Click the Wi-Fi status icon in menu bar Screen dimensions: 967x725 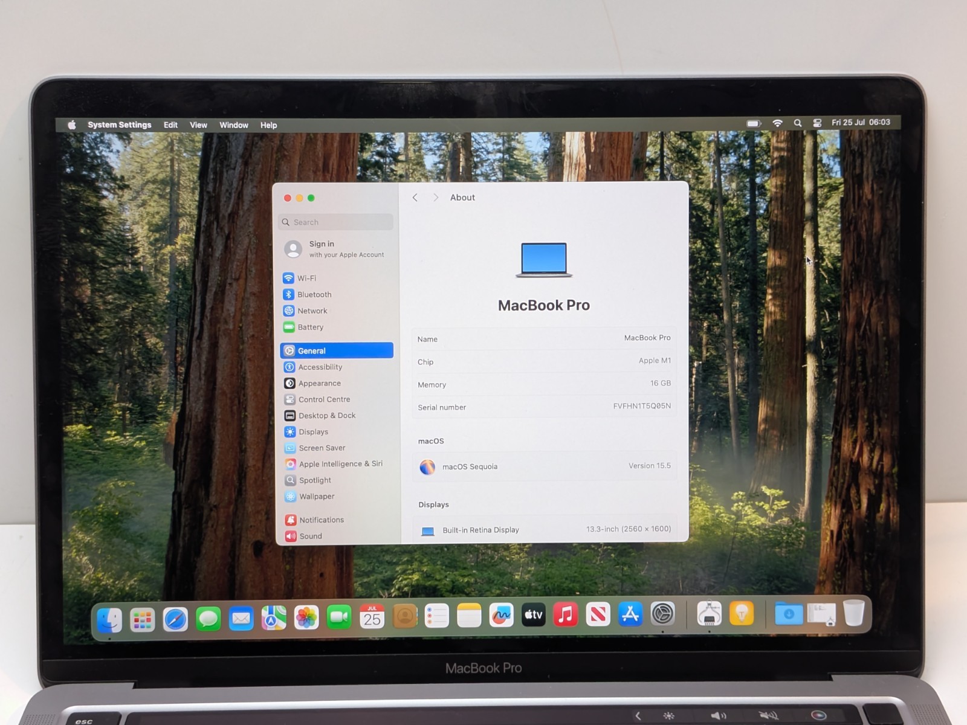click(x=777, y=123)
